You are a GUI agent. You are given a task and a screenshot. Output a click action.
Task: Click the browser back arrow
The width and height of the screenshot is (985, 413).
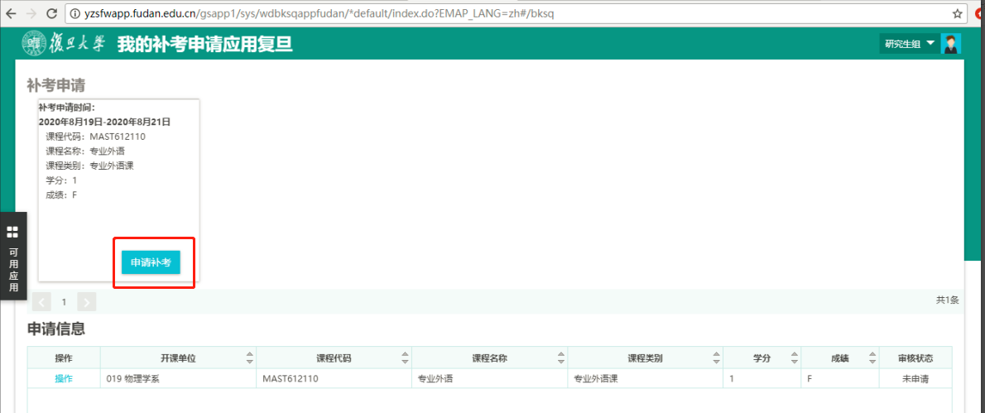click(11, 14)
